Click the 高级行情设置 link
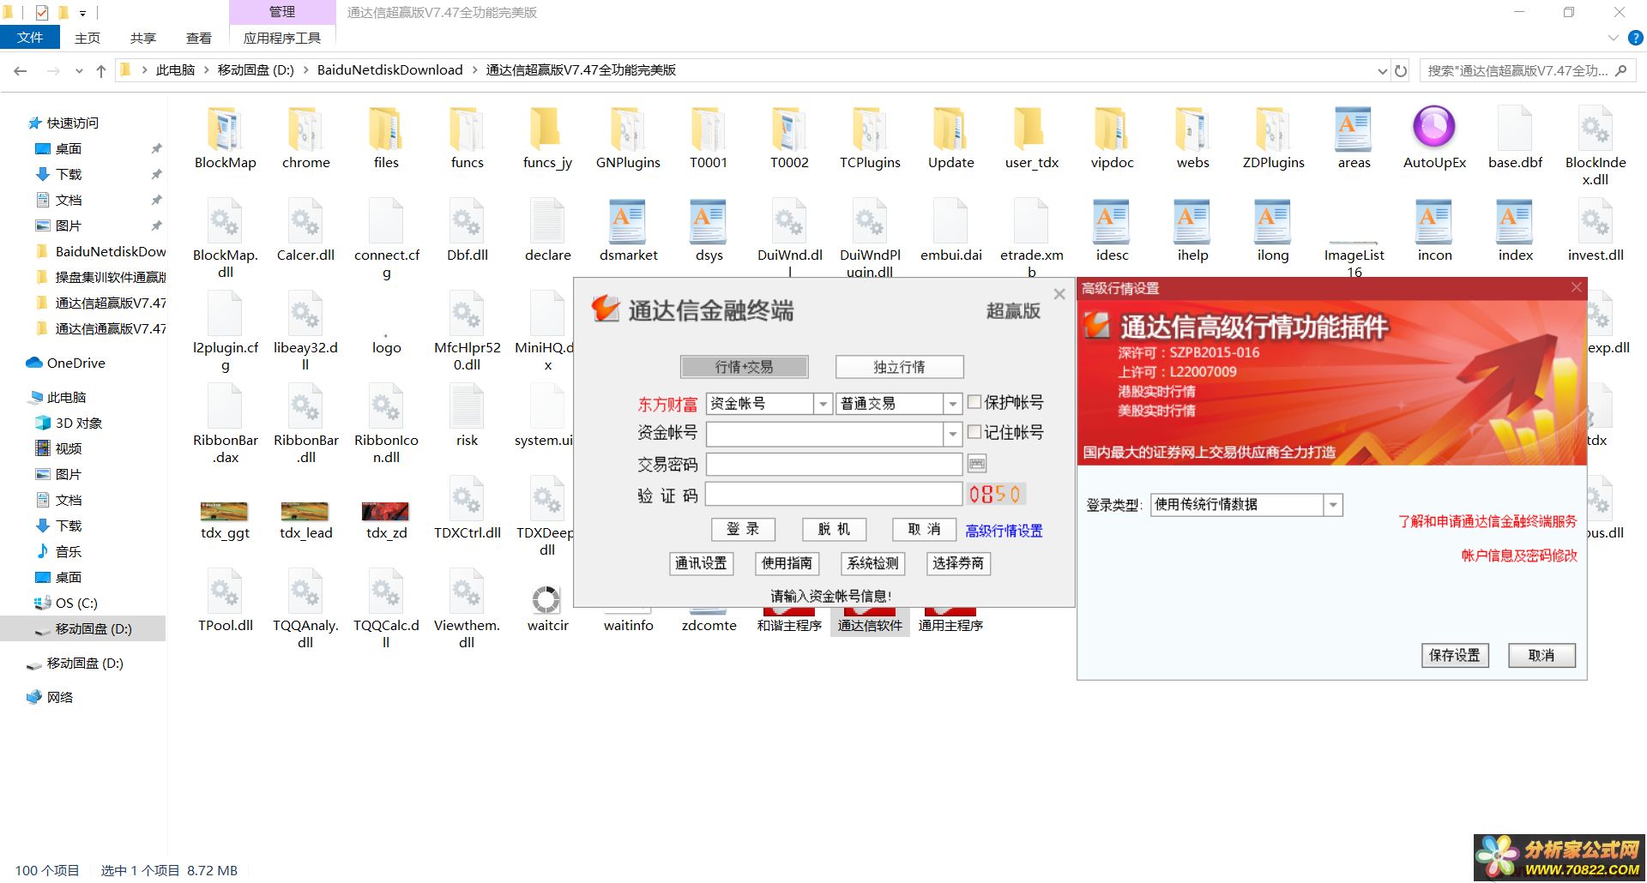Screen dimensions: 1647x883 [x=1004, y=531]
